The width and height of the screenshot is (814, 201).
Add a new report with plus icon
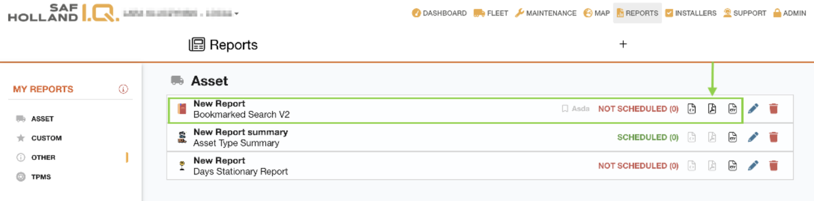tap(623, 44)
